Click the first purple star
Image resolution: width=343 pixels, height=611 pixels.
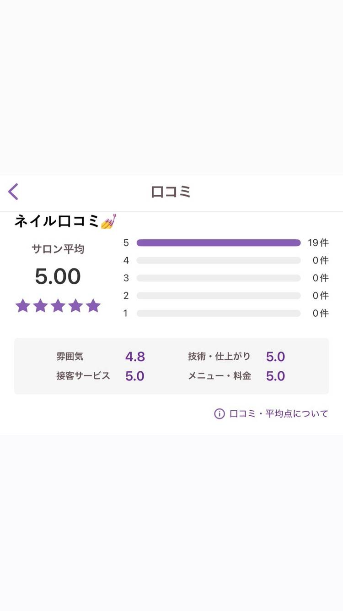pyautogui.click(x=23, y=306)
